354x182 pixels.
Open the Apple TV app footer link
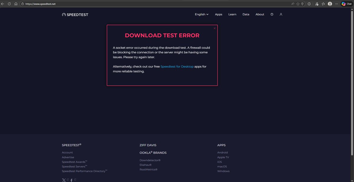coord(223,157)
